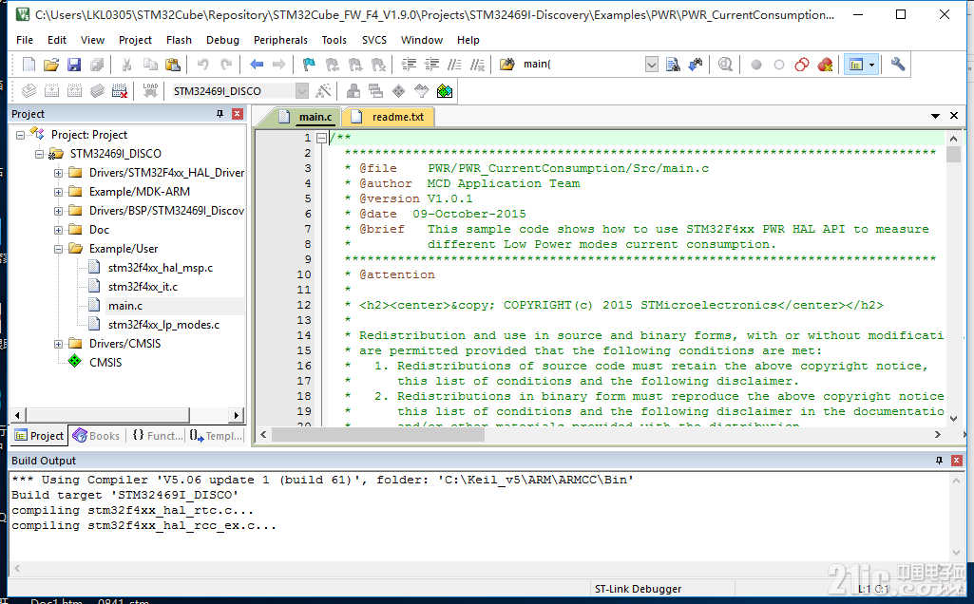Open the Project menu
The width and height of the screenshot is (974, 604).
(136, 40)
